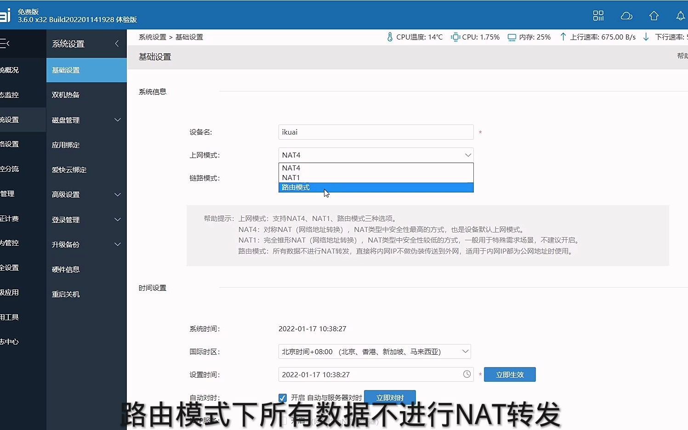The height and width of the screenshot is (430, 688).
Task: Click 基础设置 in the breadcrumb
Action: click(x=189, y=37)
